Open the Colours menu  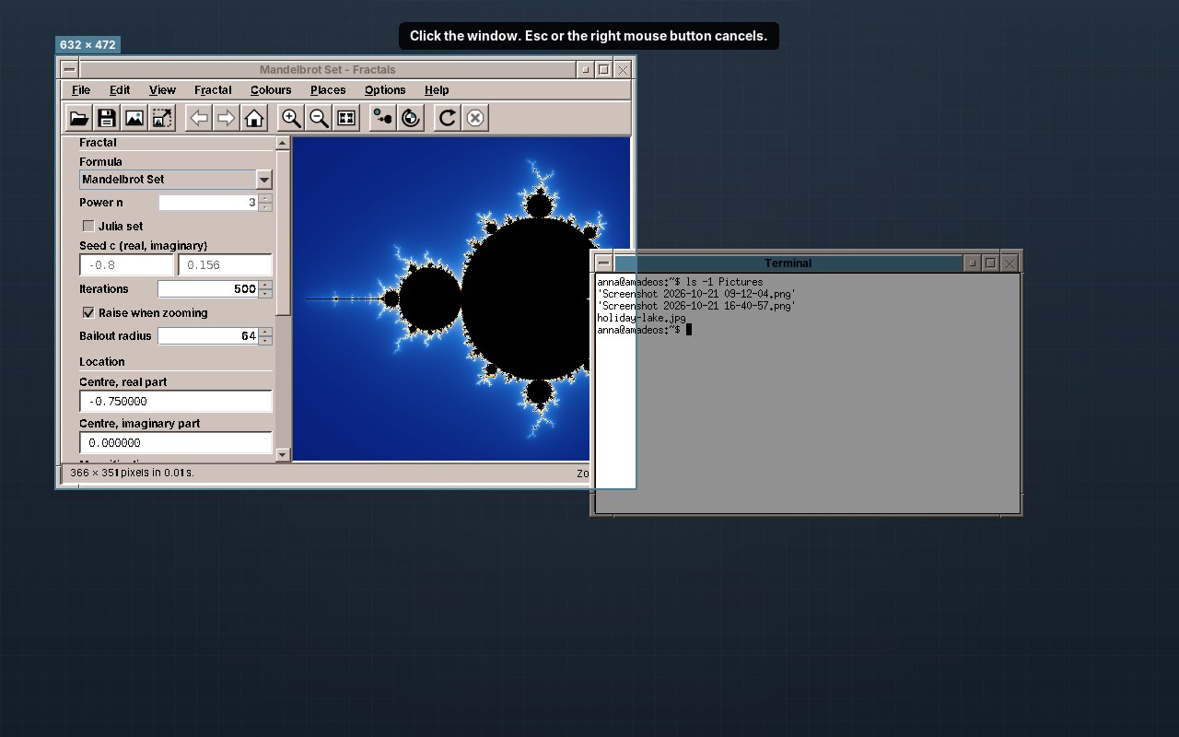tap(271, 89)
